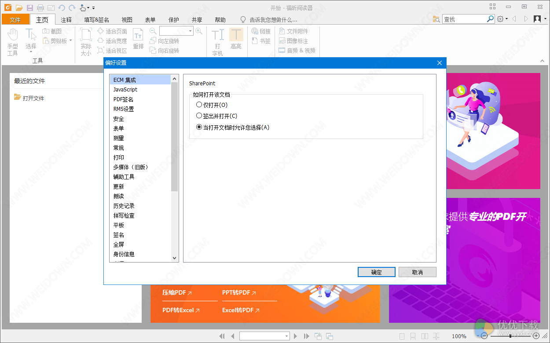Image resolution: width=550 pixels, height=343 pixels.
Task: Click the 音频 & 视频 tool
Action: pyautogui.click(x=297, y=51)
